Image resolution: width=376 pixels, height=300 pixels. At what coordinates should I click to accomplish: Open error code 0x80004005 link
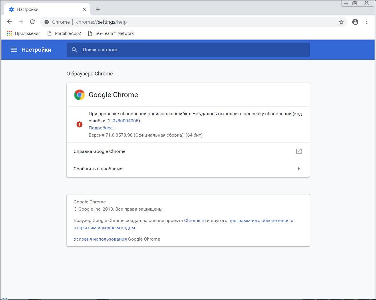pyautogui.click(x=126, y=121)
